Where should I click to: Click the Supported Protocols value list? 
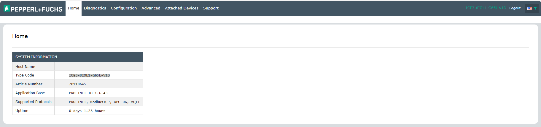click(x=104, y=102)
